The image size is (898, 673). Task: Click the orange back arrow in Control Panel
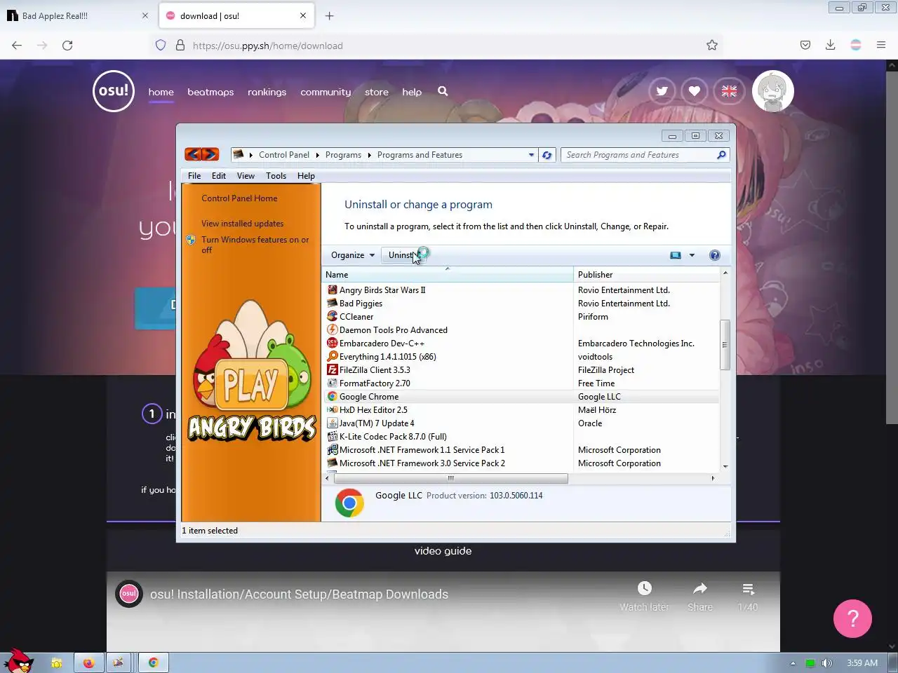[x=193, y=154]
